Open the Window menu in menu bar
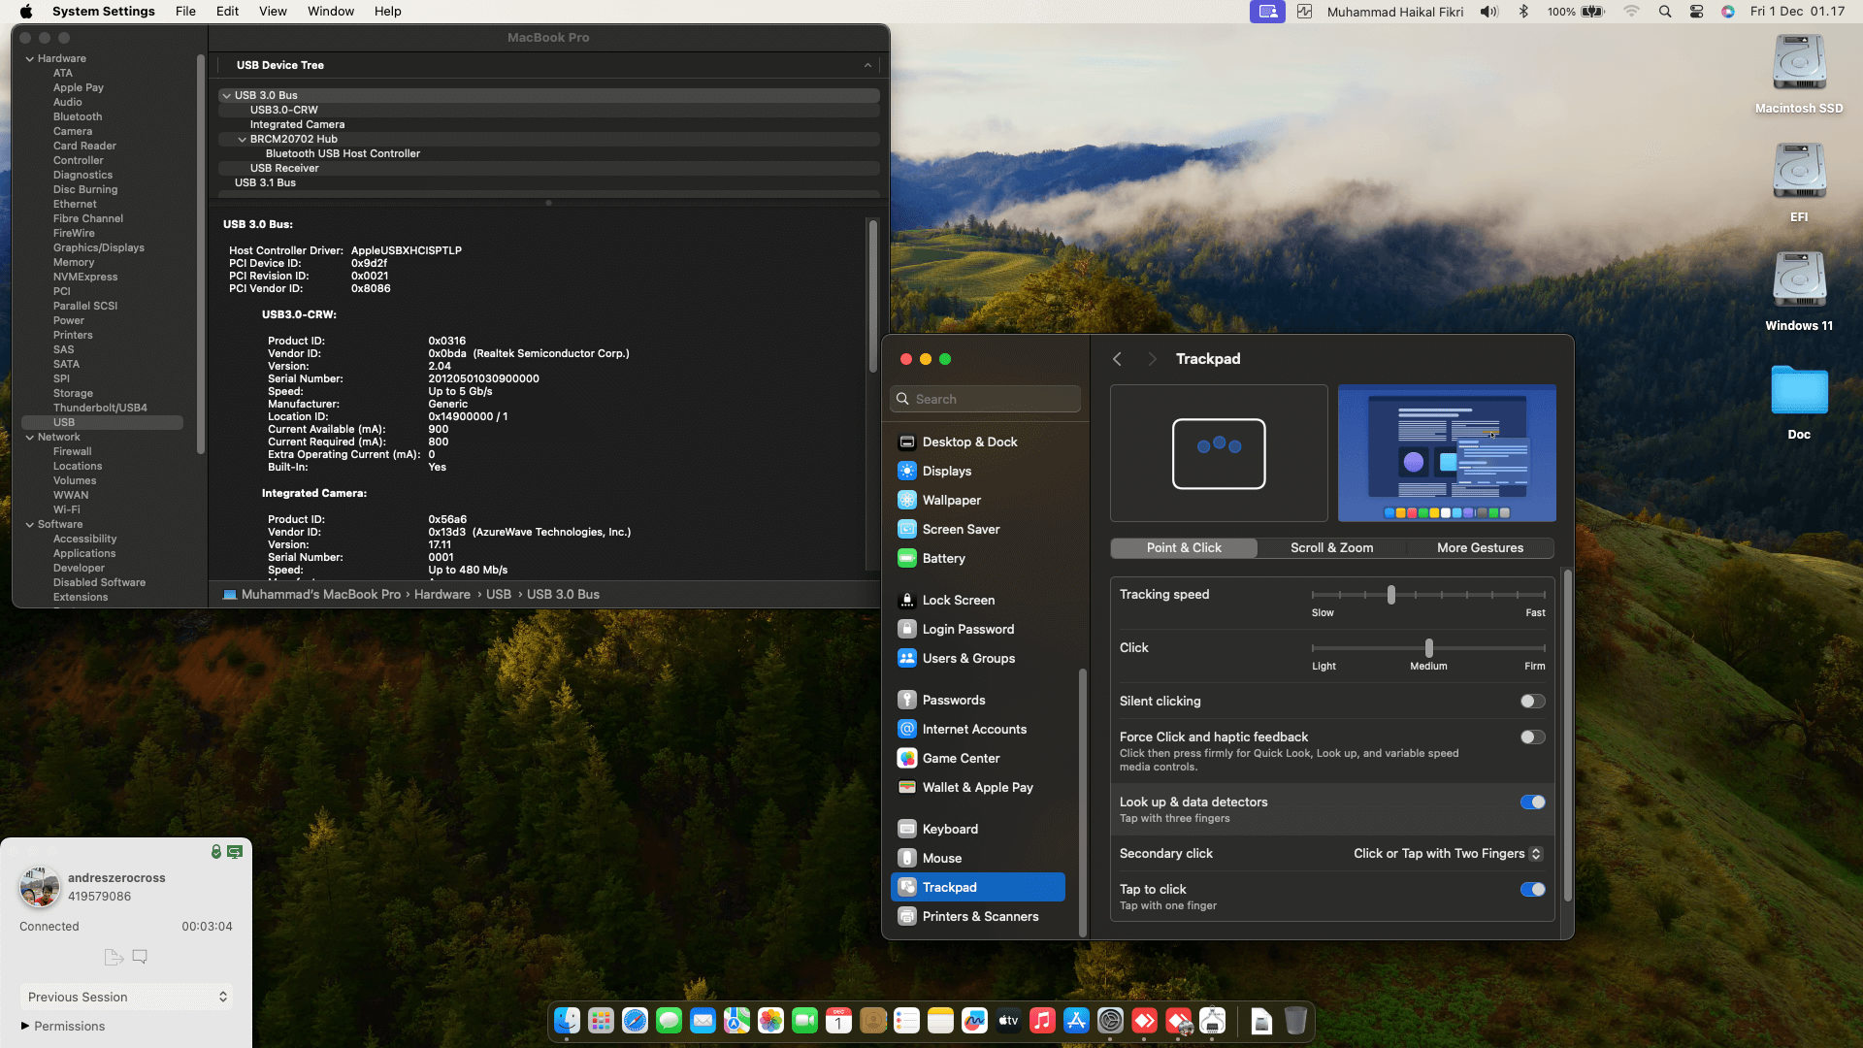 click(x=330, y=11)
